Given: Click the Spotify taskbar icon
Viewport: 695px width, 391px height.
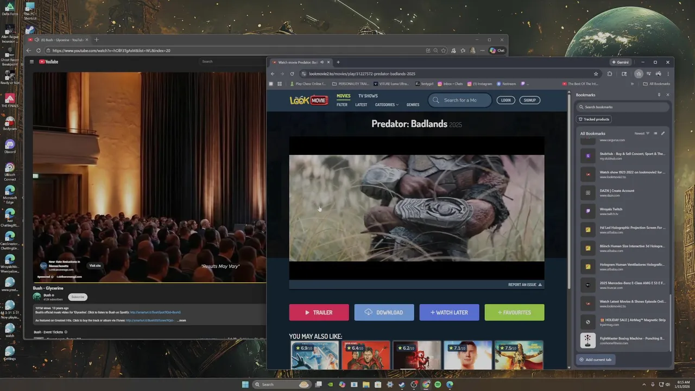Looking at the screenshot, I should (x=438, y=384).
